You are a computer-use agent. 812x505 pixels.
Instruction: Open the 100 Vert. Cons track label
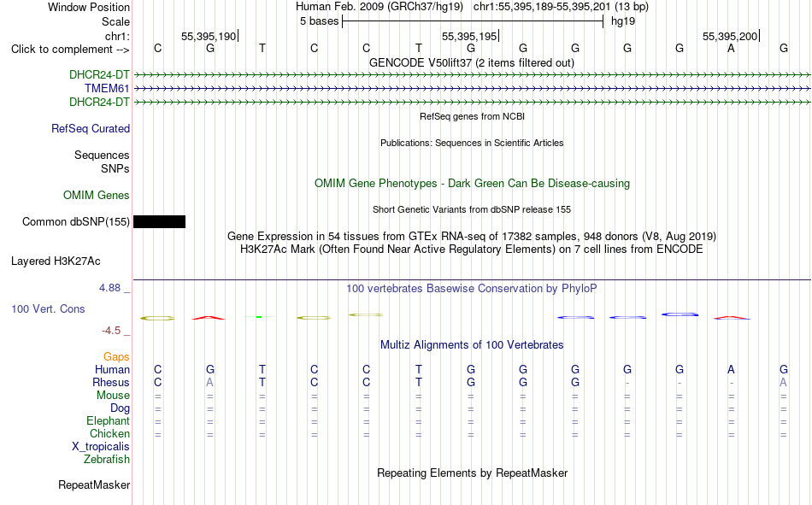[48, 308]
